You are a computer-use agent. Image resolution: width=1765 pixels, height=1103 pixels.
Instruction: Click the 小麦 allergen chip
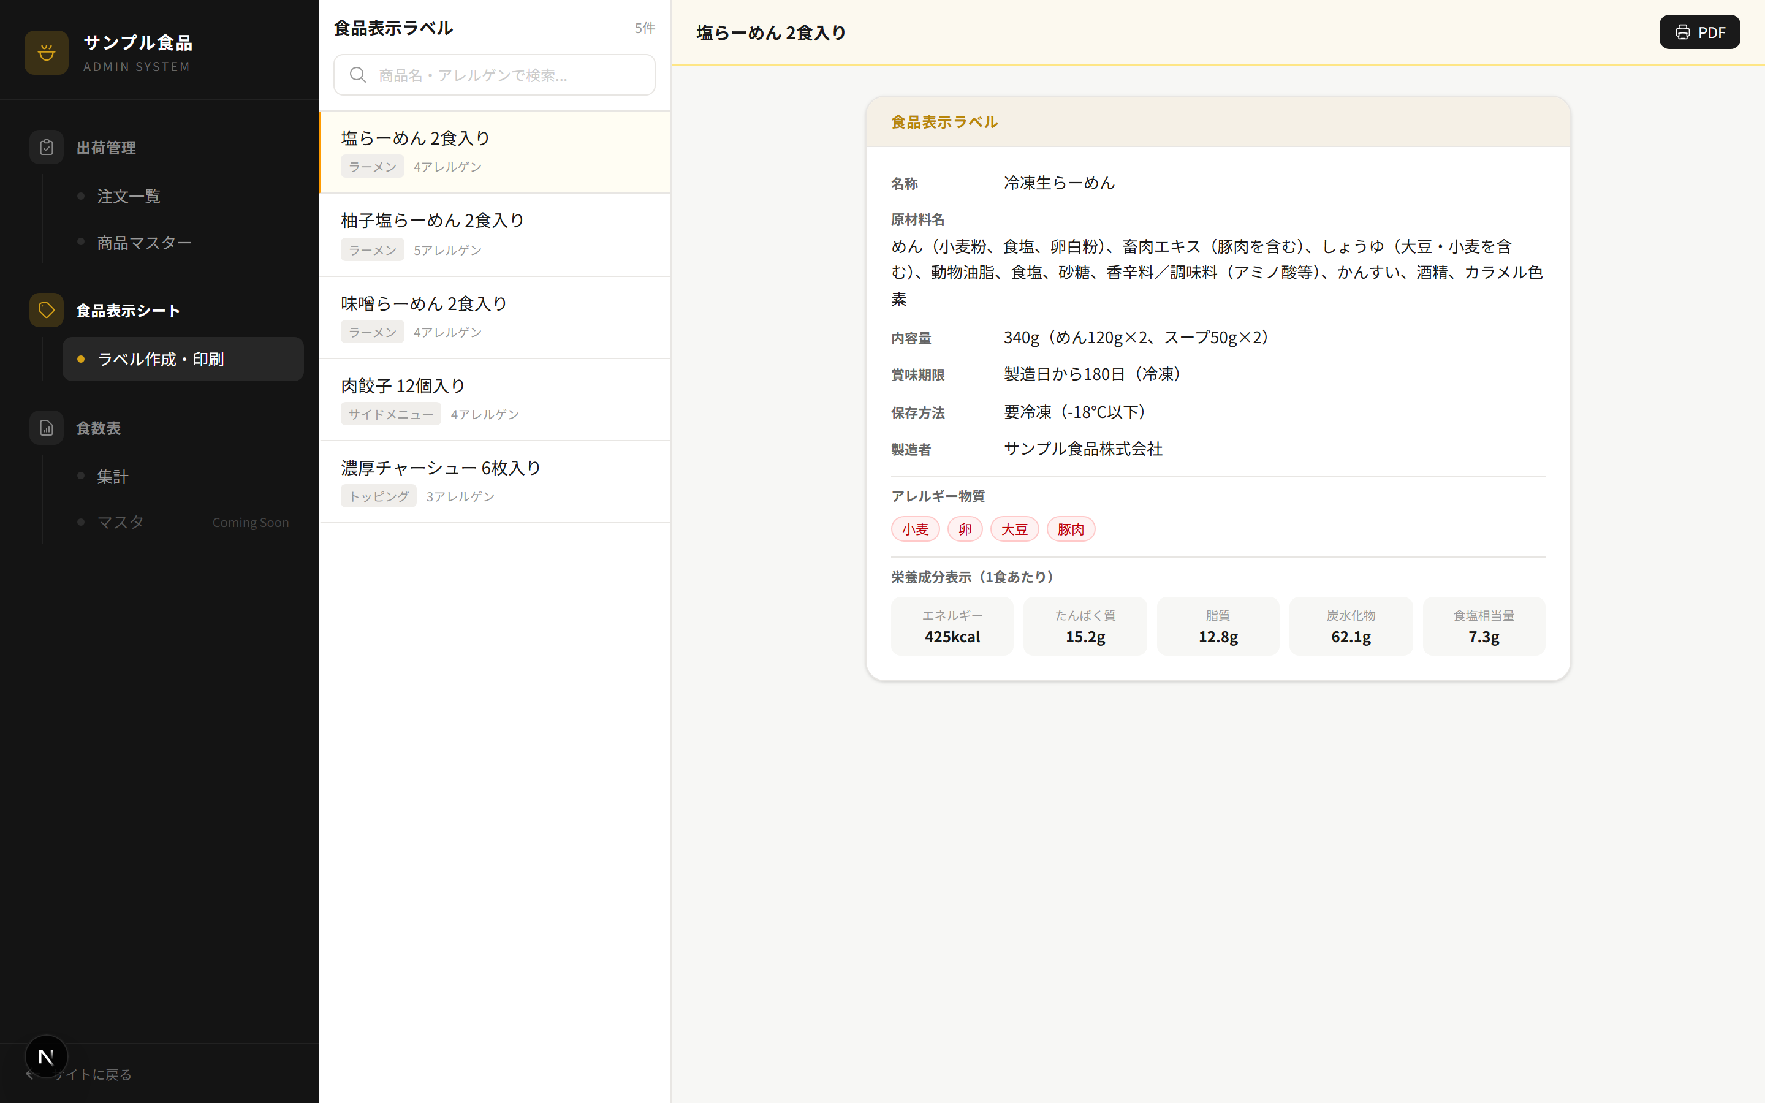click(916, 529)
